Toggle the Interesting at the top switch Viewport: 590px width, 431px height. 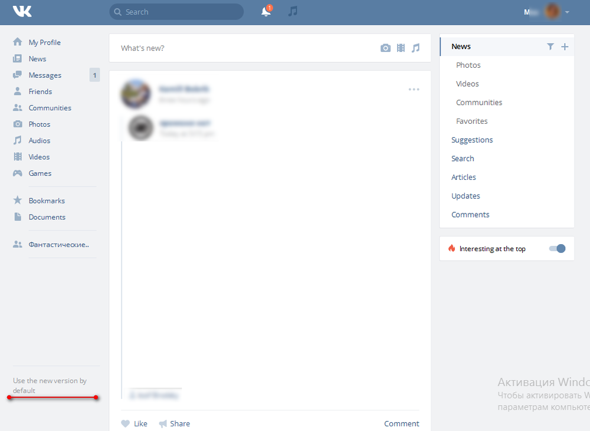[557, 249]
